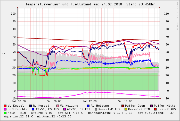Select the Sat 12:00 time axis label

click(x=89, y=101)
